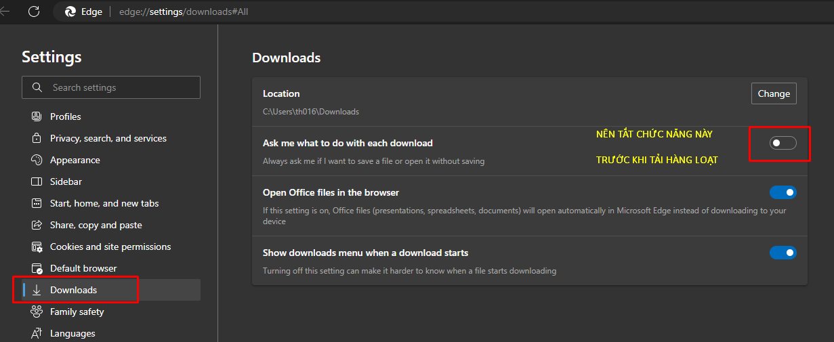Click the Start, home, new tabs icon
This screenshot has width=834, height=342.
37,203
